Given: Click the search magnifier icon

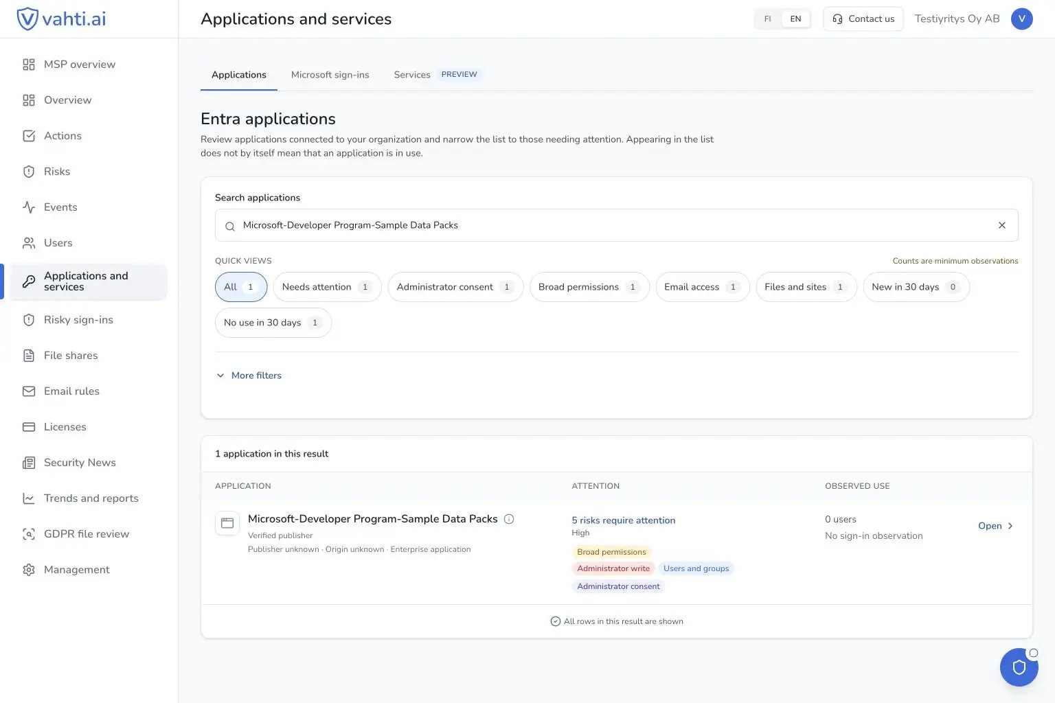Looking at the screenshot, I should [x=230, y=226].
